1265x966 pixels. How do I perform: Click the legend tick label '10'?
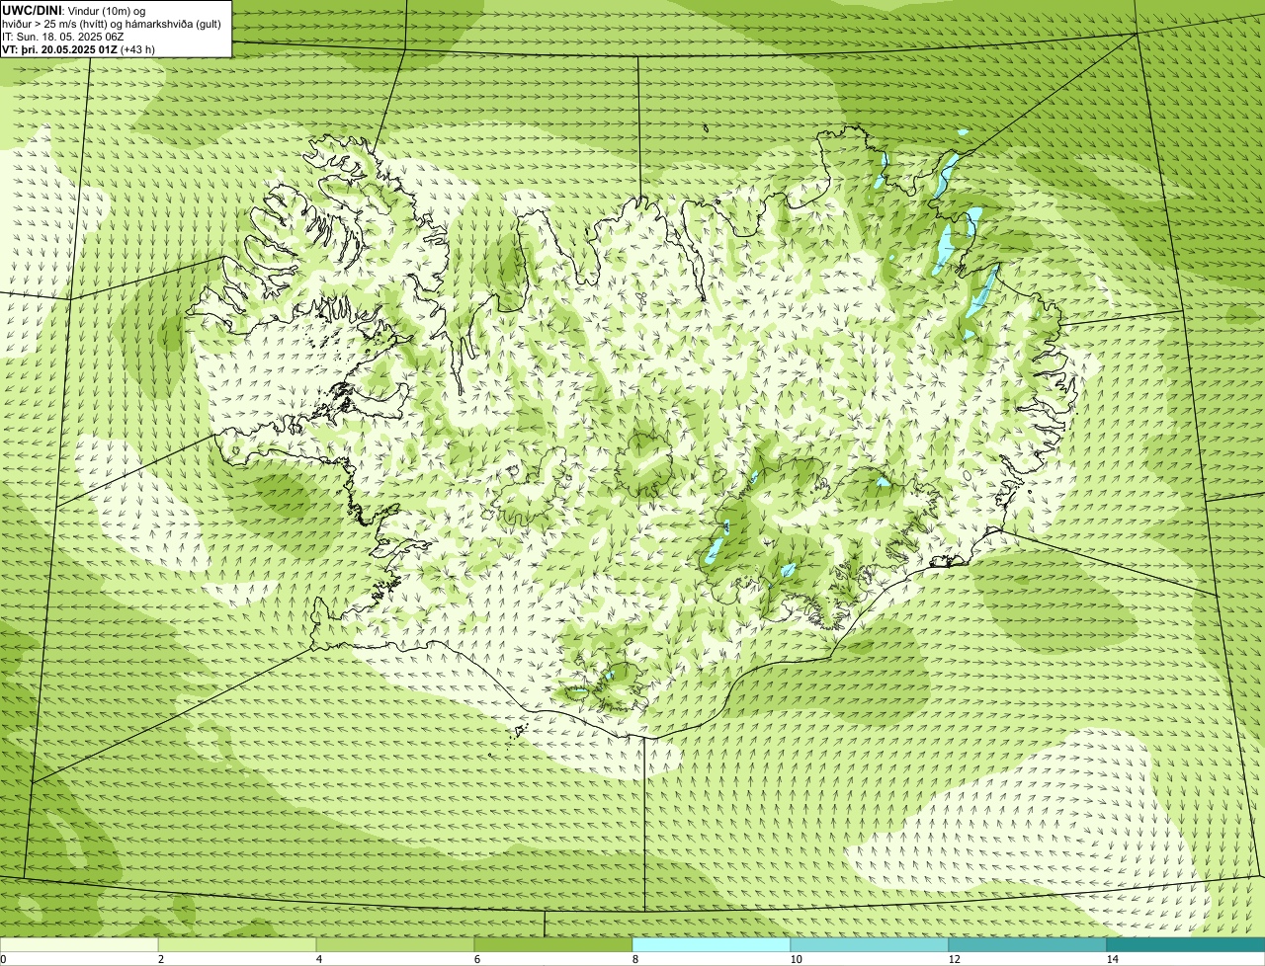[x=796, y=959]
